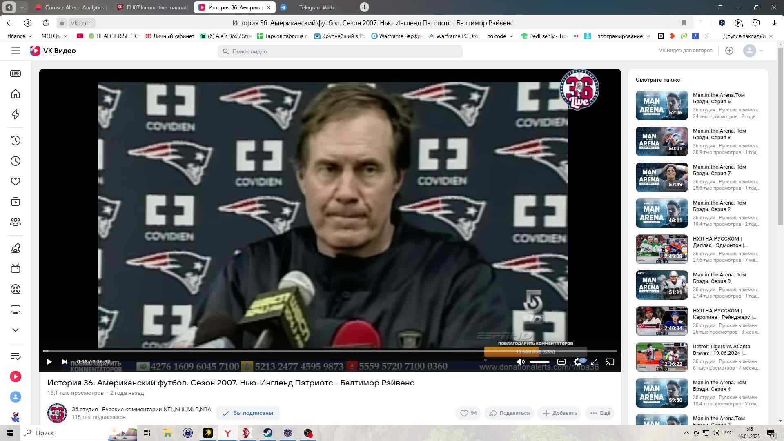Open video quality settings gear
Screen dimensions: 784x441
578,362
